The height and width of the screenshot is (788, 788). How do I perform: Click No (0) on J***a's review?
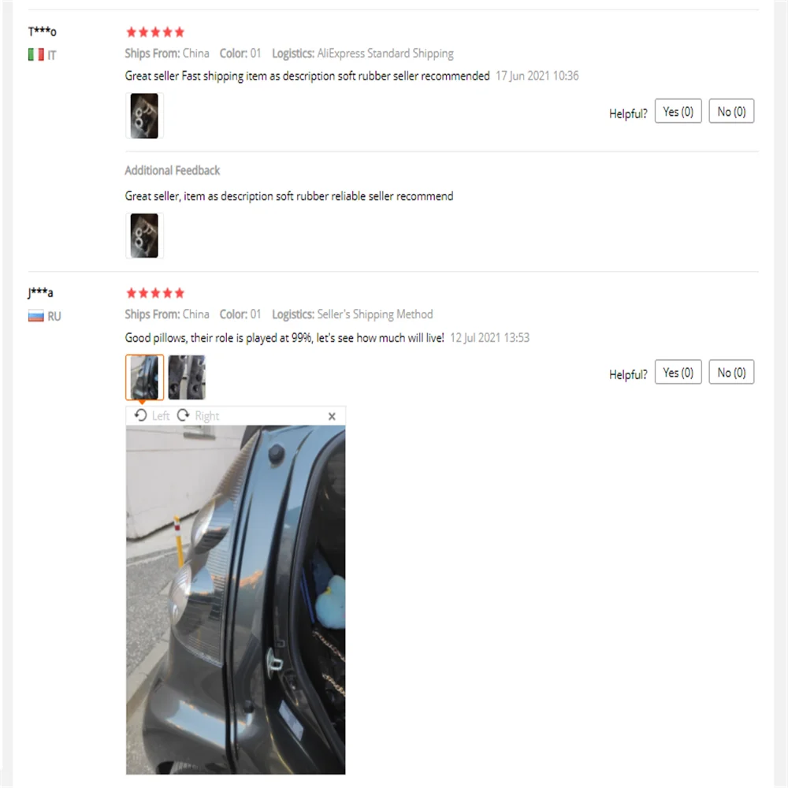731,372
